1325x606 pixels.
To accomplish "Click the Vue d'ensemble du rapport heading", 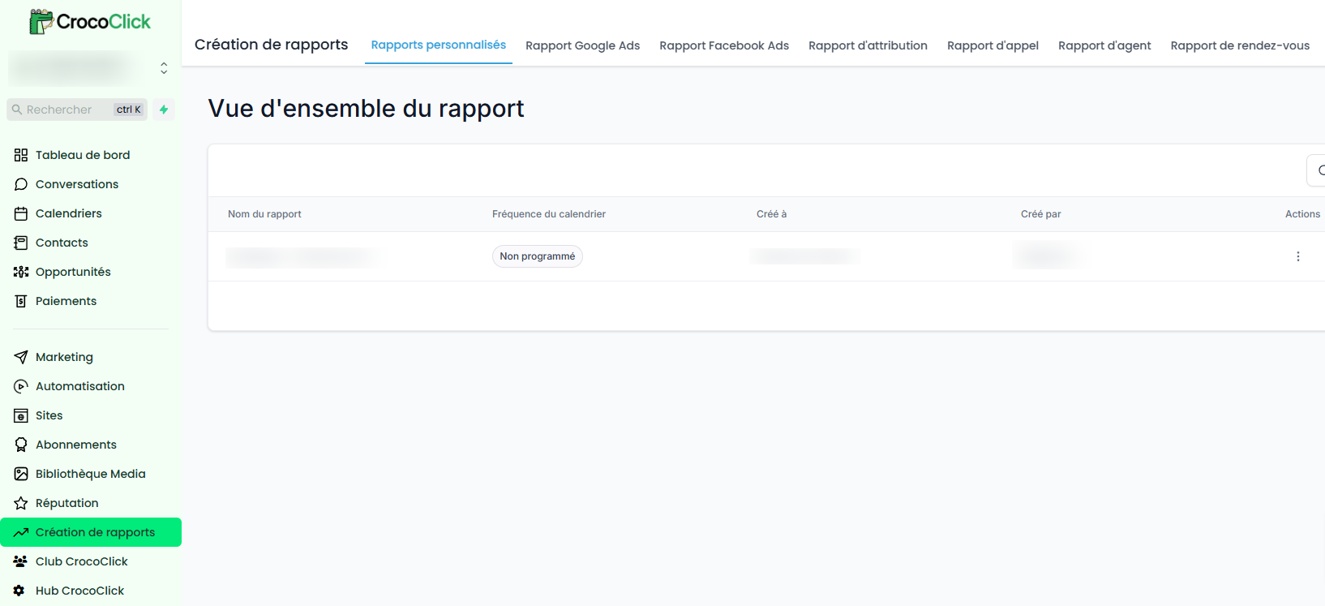I will pyautogui.click(x=367, y=109).
